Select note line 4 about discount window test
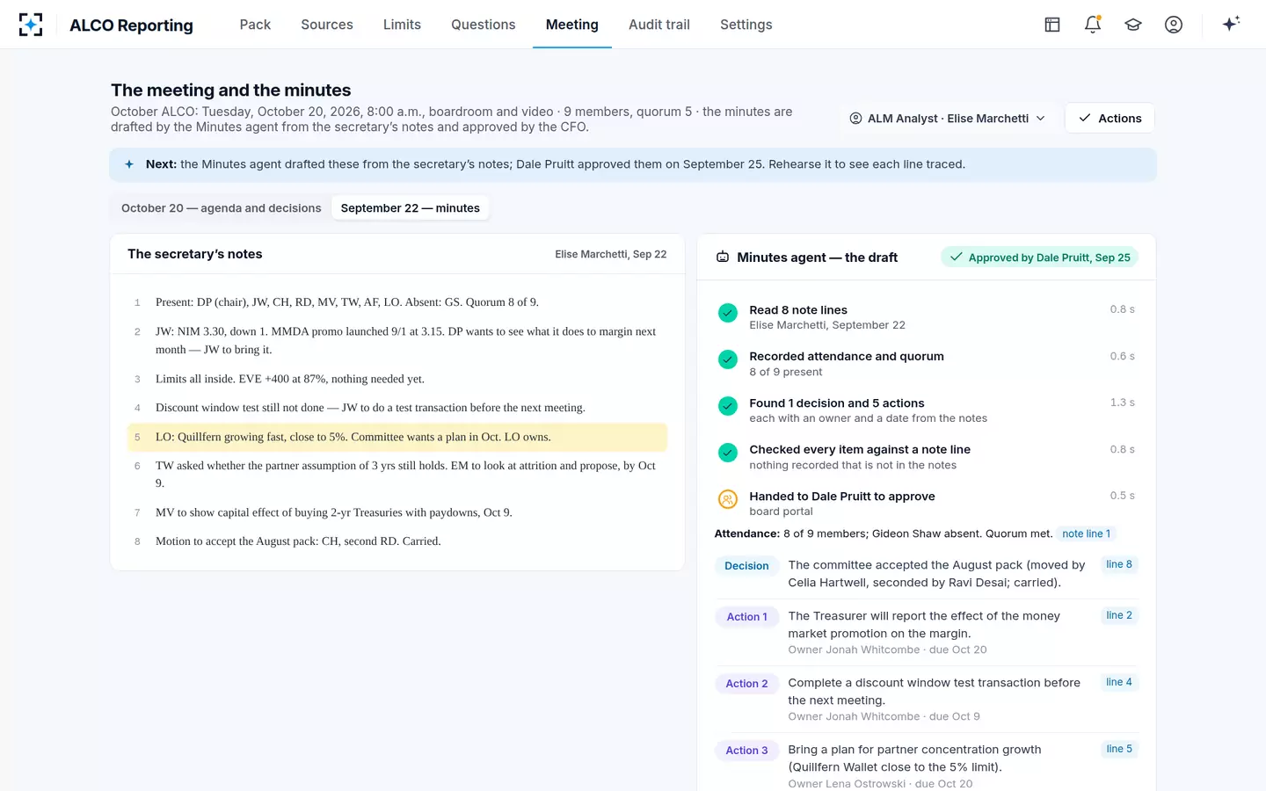1266x791 pixels. [397, 408]
